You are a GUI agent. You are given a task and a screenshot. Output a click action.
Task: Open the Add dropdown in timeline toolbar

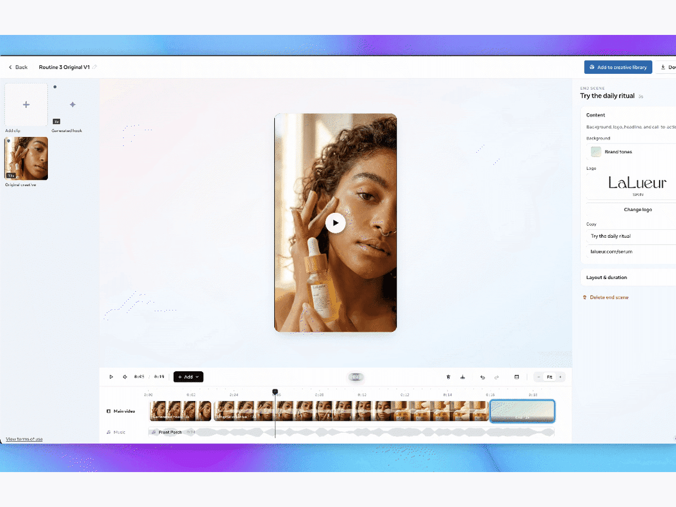(x=188, y=377)
